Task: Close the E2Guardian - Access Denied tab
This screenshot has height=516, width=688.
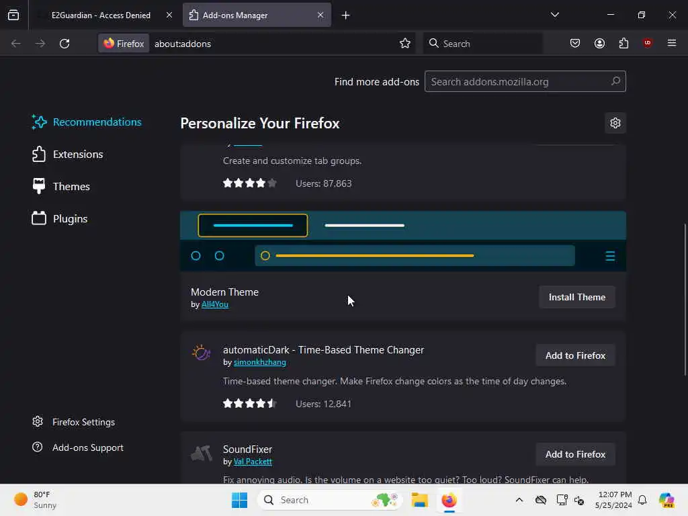Action: coord(169,15)
